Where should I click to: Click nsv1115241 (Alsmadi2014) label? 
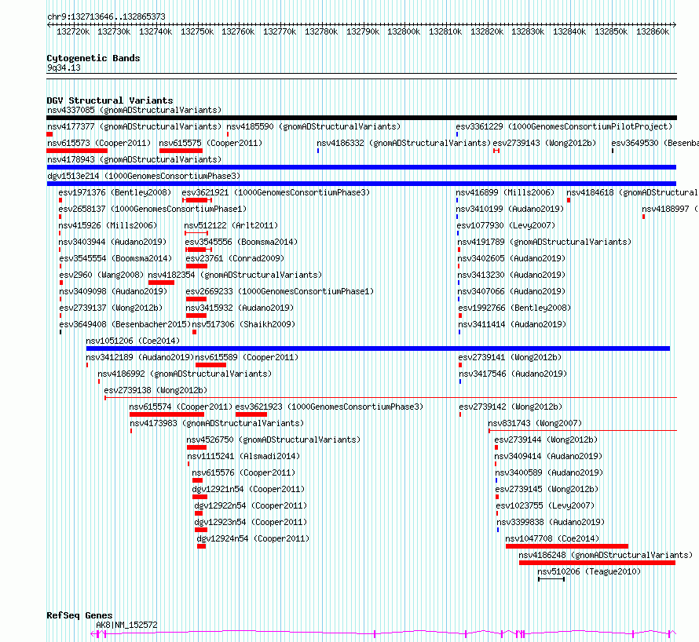(243, 456)
